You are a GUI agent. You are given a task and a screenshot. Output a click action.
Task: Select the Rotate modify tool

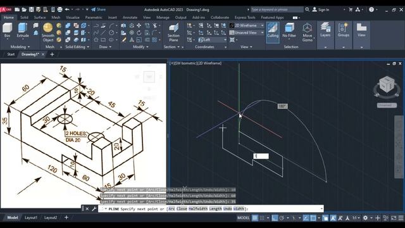click(x=139, y=33)
